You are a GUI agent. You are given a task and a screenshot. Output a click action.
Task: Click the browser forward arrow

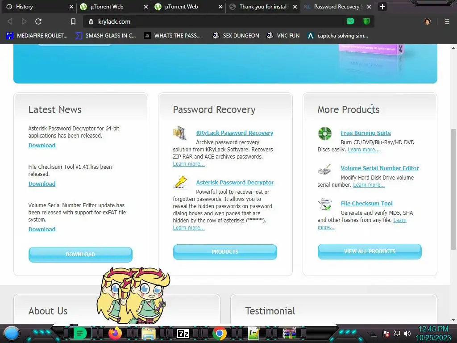(x=24, y=21)
